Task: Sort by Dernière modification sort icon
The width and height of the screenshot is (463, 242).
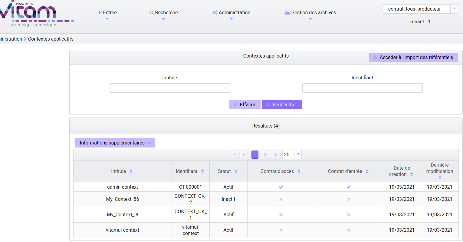Action: click(x=440, y=178)
